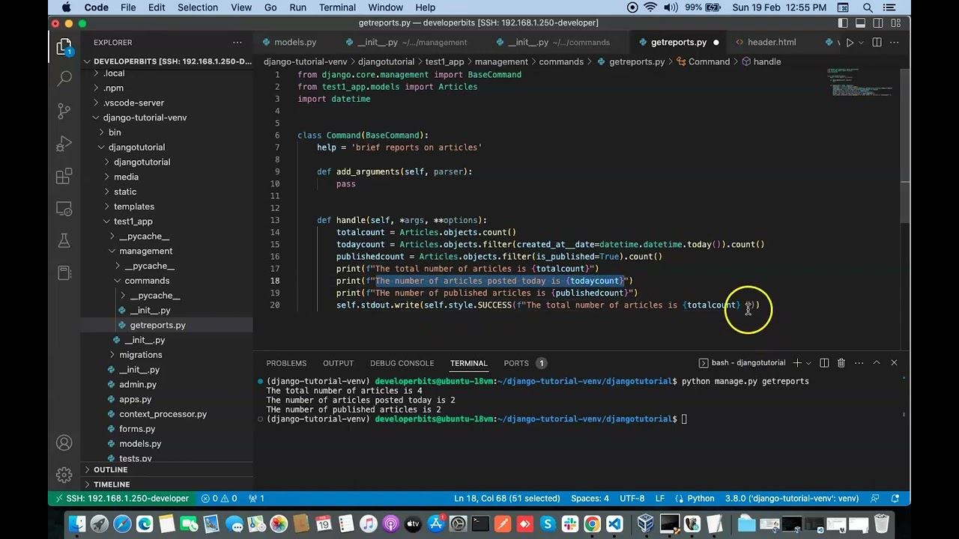The width and height of the screenshot is (959, 539).
Task: Split the editor right
Action: pyautogui.click(x=877, y=43)
